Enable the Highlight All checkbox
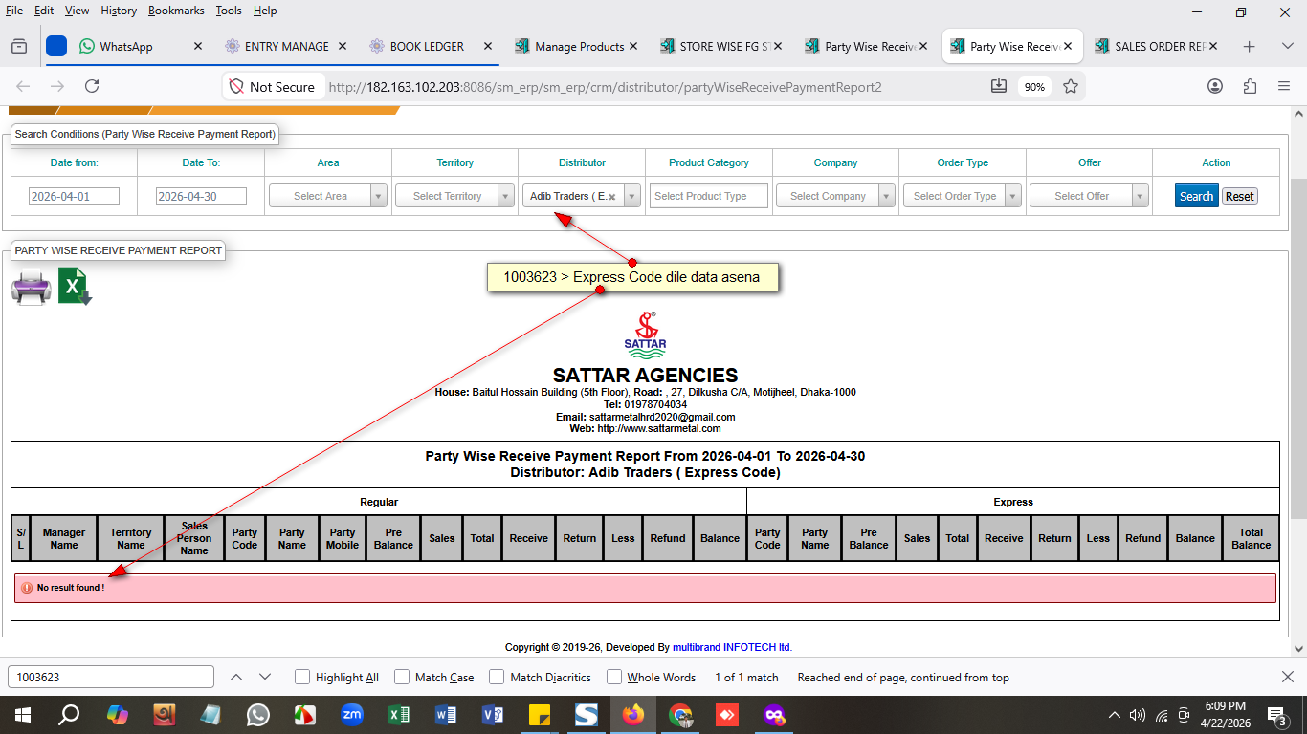Viewport: 1307px width, 734px height. (x=302, y=677)
